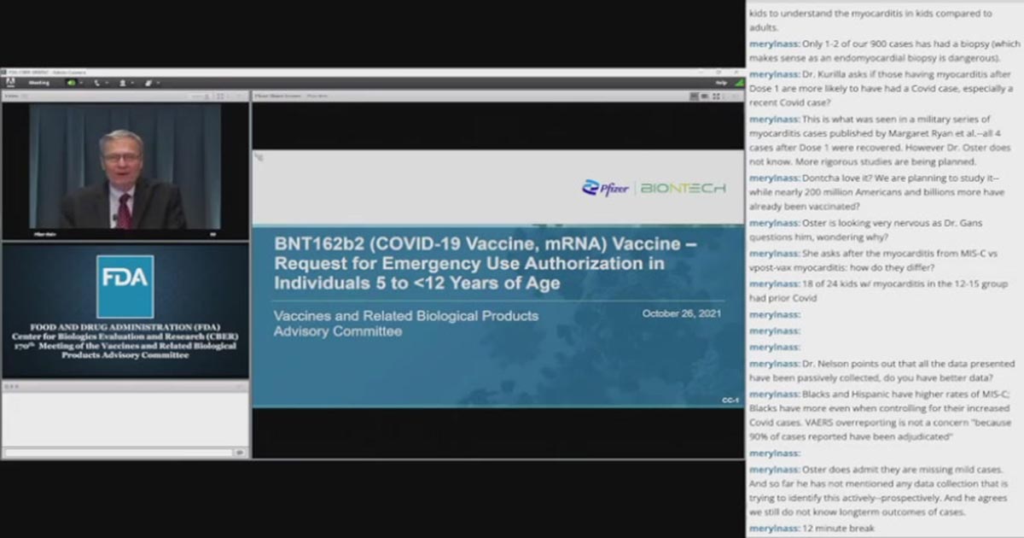Open the speaker volume dropdown arrow

pyautogui.click(x=81, y=82)
